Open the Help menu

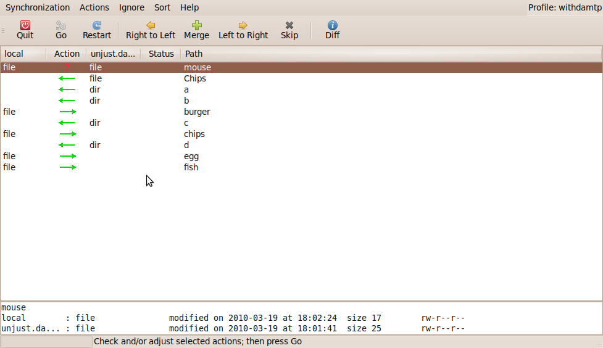(x=189, y=7)
